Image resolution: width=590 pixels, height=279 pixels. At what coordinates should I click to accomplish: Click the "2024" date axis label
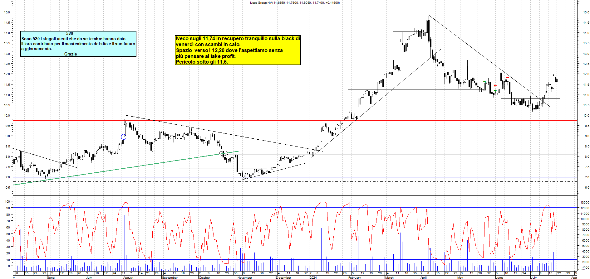pos(313,277)
